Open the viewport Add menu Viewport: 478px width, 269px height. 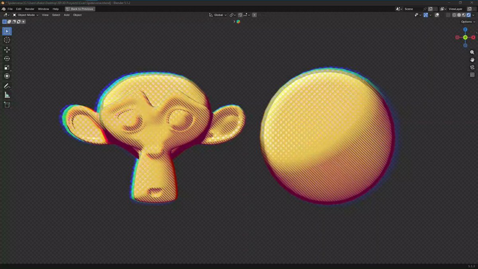[x=67, y=15]
